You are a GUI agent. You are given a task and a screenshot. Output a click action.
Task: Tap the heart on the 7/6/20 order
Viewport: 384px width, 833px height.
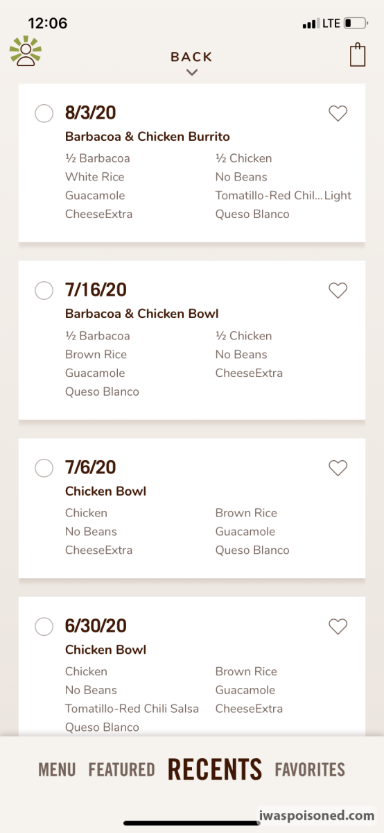tap(338, 469)
